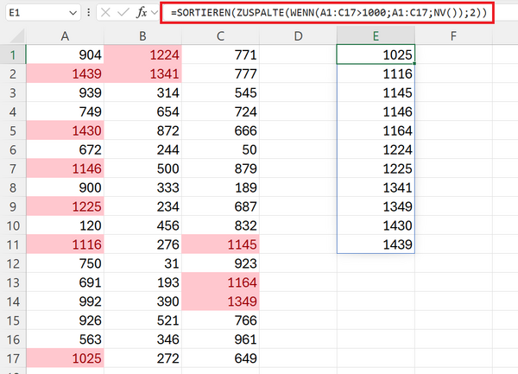518x374 pixels.
Task: Select row 17 header
Action: click(x=14, y=358)
